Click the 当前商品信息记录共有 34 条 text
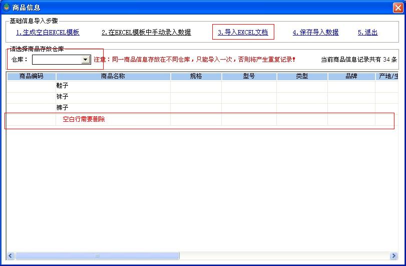 click(x=359, y=60)
